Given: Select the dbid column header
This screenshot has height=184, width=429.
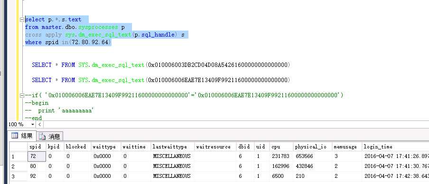Looking at the screenshot, I should click(245, 147).
